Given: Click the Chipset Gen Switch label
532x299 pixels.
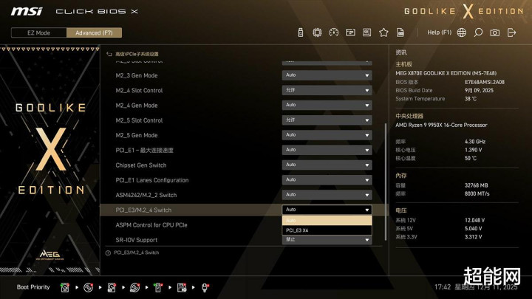Looking at the screenshot, I should tap(141, 165).
